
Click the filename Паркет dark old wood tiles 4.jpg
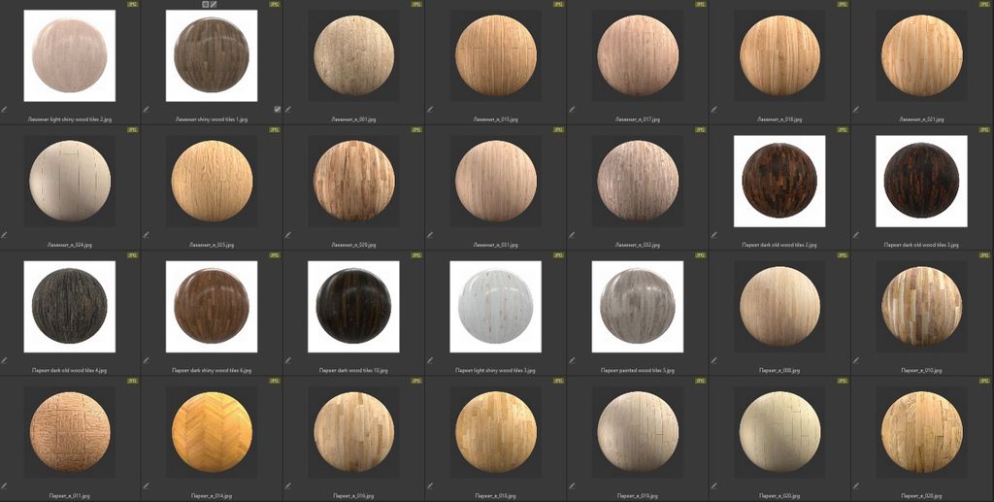(x=70, y=370)
